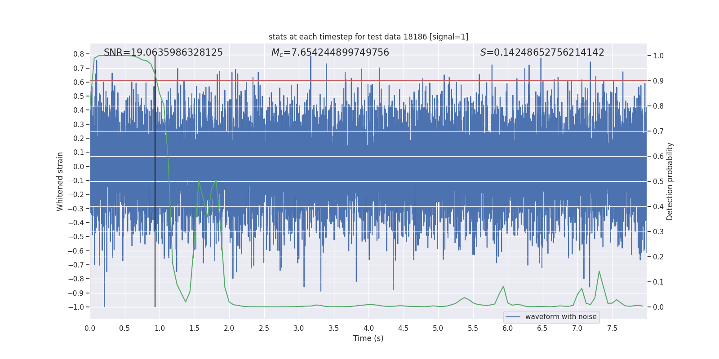Click the 0.0 tick on the whitened strain axis
This screenshot has width=719, height=359.
[x=79, y=166]
